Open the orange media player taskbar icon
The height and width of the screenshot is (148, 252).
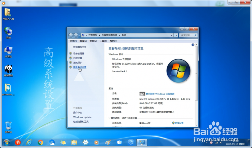coord(97,142)
